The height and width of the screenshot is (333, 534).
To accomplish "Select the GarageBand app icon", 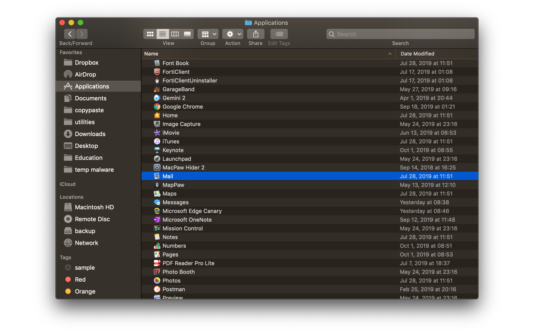I will tap(157, 89).
